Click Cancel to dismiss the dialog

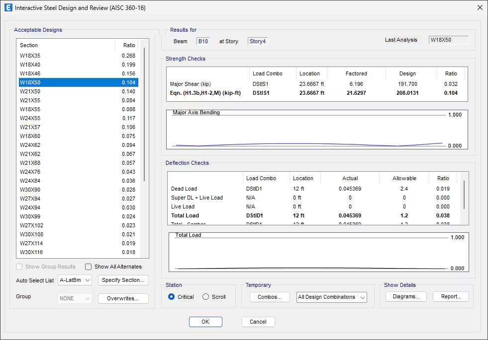point(258,322)
